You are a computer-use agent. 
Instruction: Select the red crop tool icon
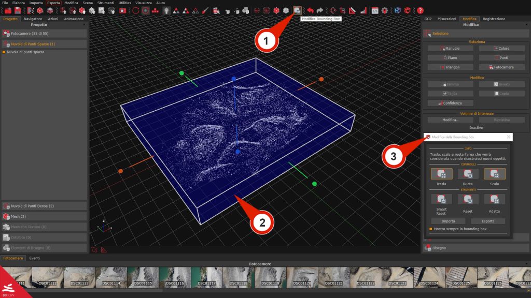click(342, 11)
